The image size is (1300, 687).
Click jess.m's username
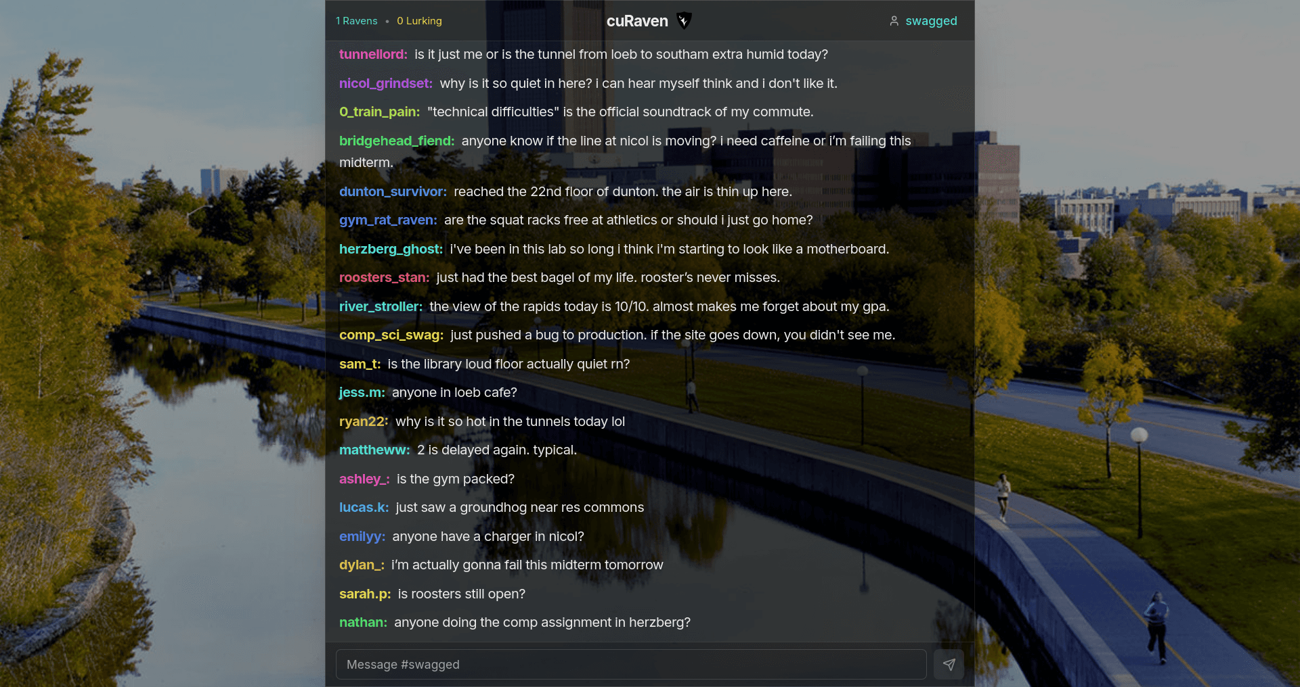point(362,393)
